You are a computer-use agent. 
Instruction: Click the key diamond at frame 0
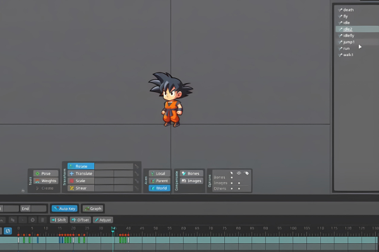click(18, 234)
